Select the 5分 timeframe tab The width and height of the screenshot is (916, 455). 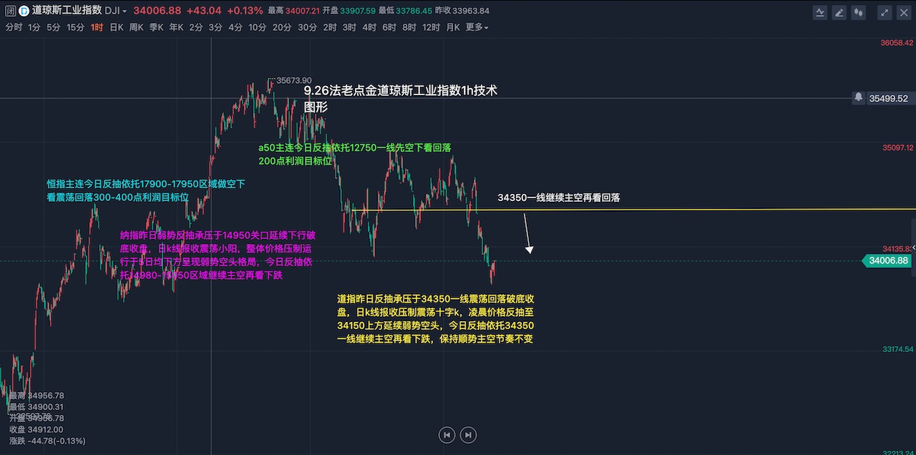[x=54, y=27]
